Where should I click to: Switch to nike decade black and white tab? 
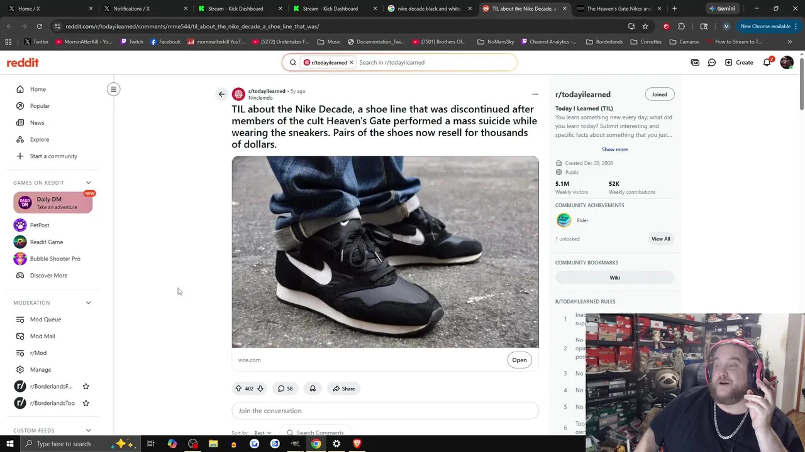click(x=430, y=9)
